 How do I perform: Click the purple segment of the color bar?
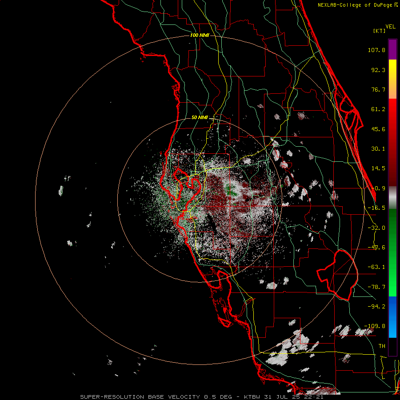392,50
